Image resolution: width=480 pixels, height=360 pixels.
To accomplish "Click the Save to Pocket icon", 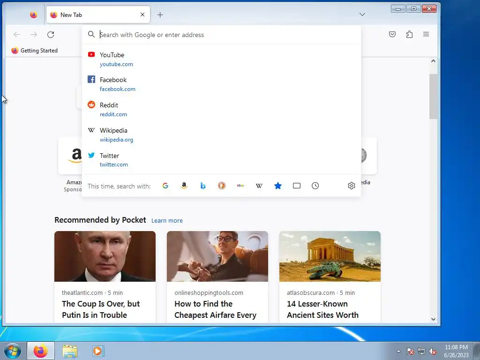I will (392, 34).
